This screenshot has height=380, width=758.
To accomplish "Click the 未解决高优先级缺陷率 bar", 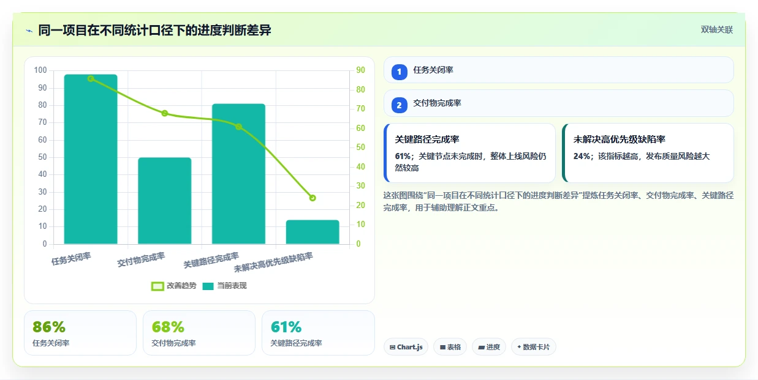I will [x=313, y=232].
